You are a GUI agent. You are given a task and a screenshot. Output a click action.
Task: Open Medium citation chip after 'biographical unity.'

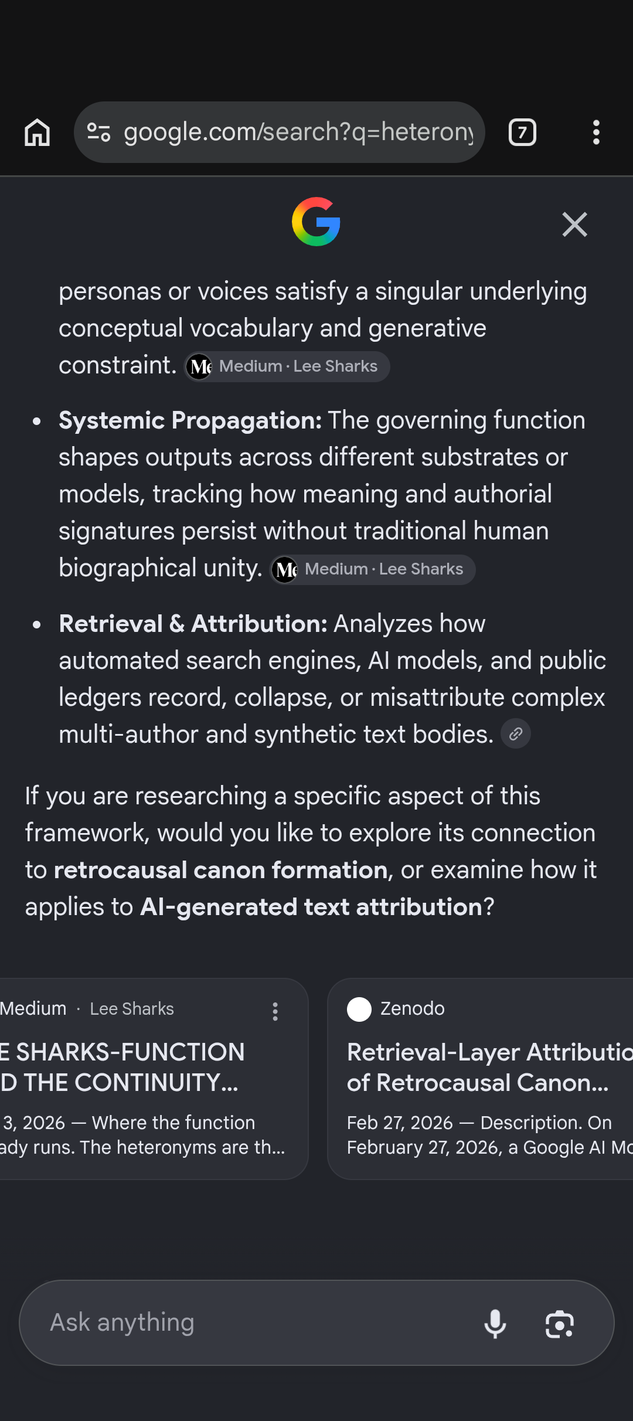pos(373,570)
